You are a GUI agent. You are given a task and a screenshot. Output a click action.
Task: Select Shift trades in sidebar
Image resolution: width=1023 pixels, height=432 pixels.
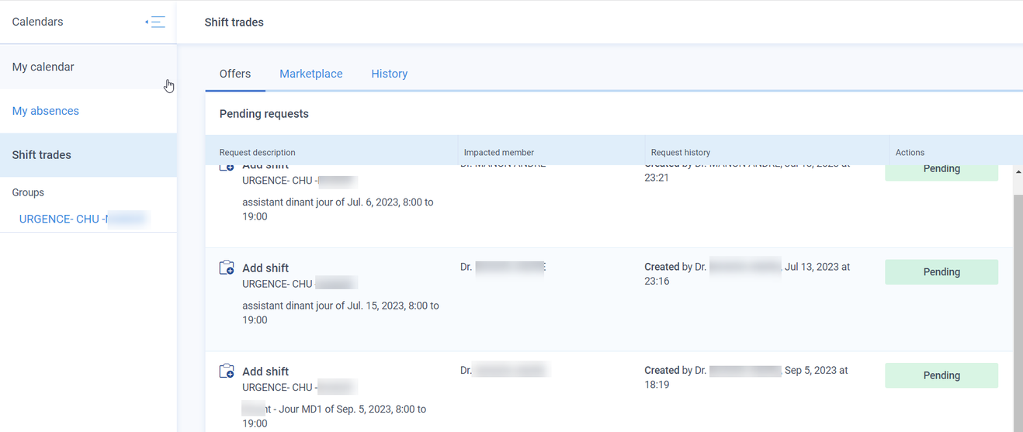pos(88,155)
